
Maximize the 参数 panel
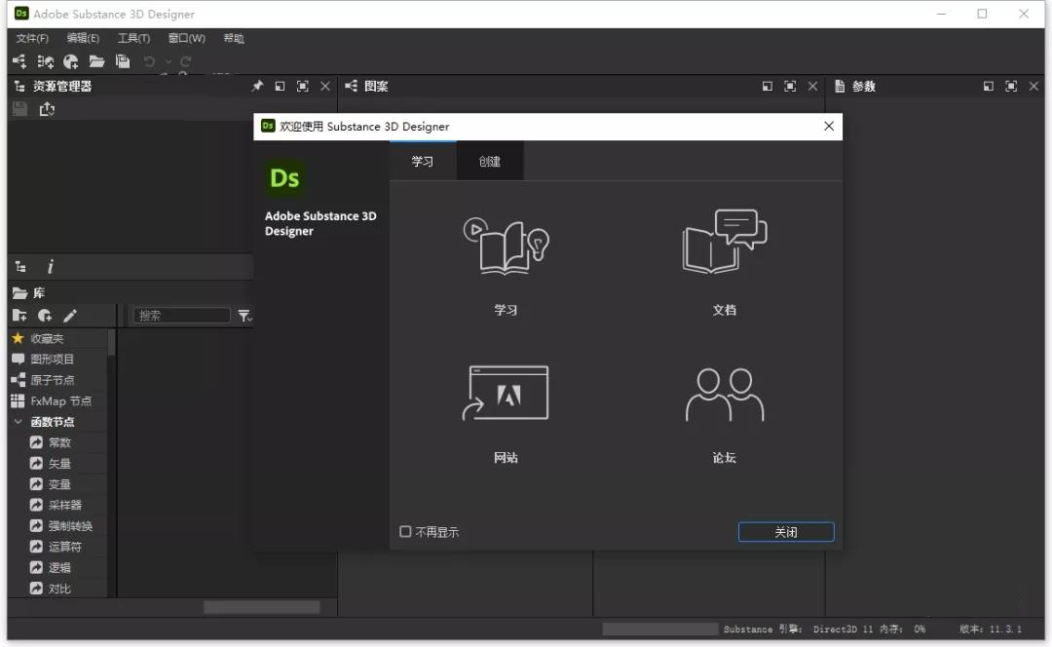tap(1011, 86)
